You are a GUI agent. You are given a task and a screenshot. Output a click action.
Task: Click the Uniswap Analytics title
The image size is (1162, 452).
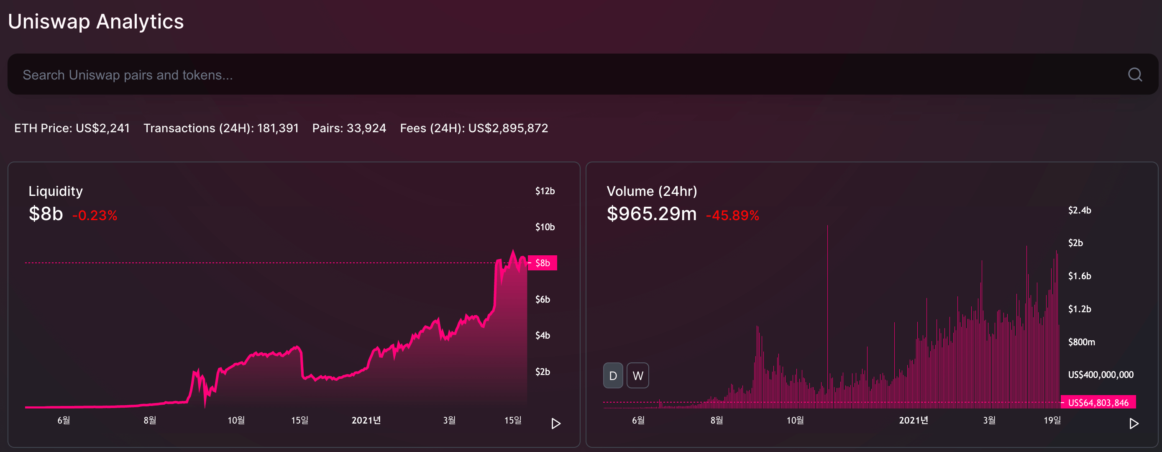(96, 22)
